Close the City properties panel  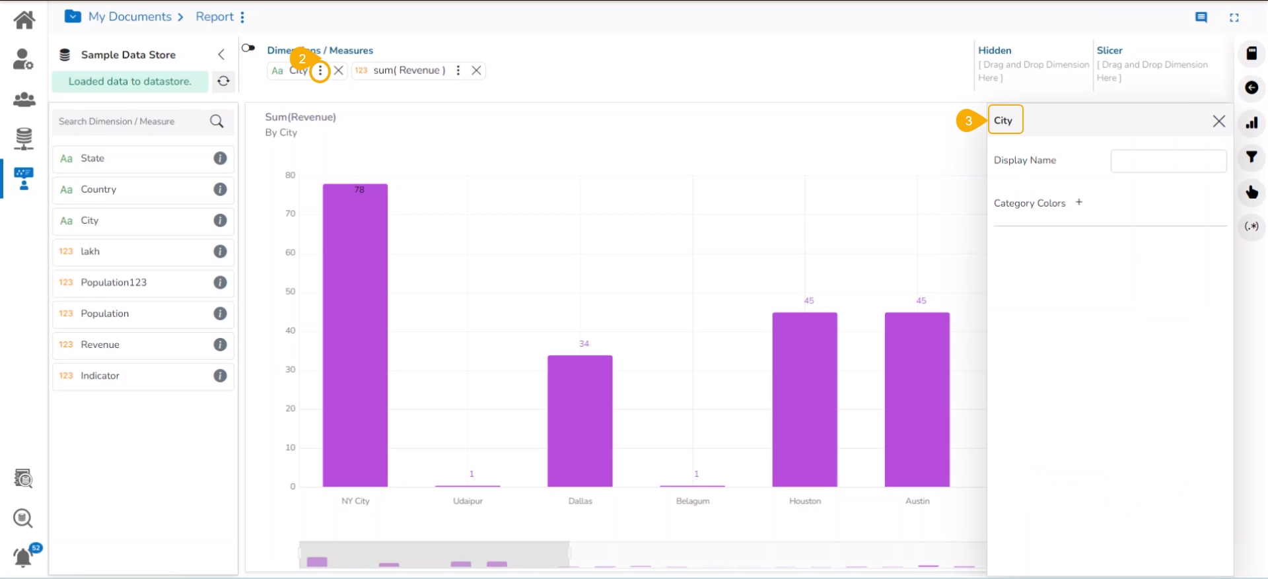coord(1218,121)
